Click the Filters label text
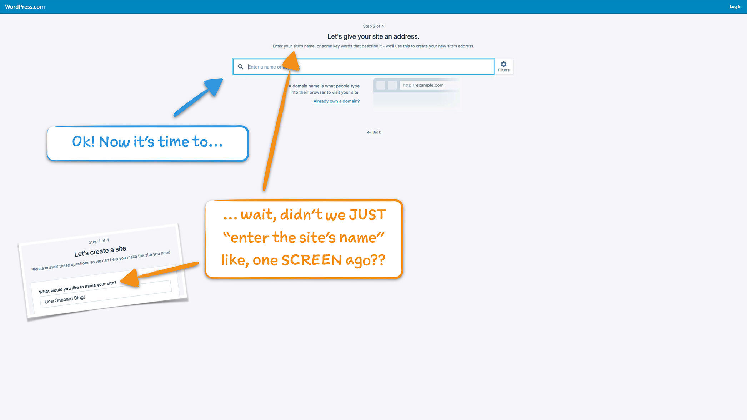The width and height of the screenshot is (747, 420). point(503,70)
